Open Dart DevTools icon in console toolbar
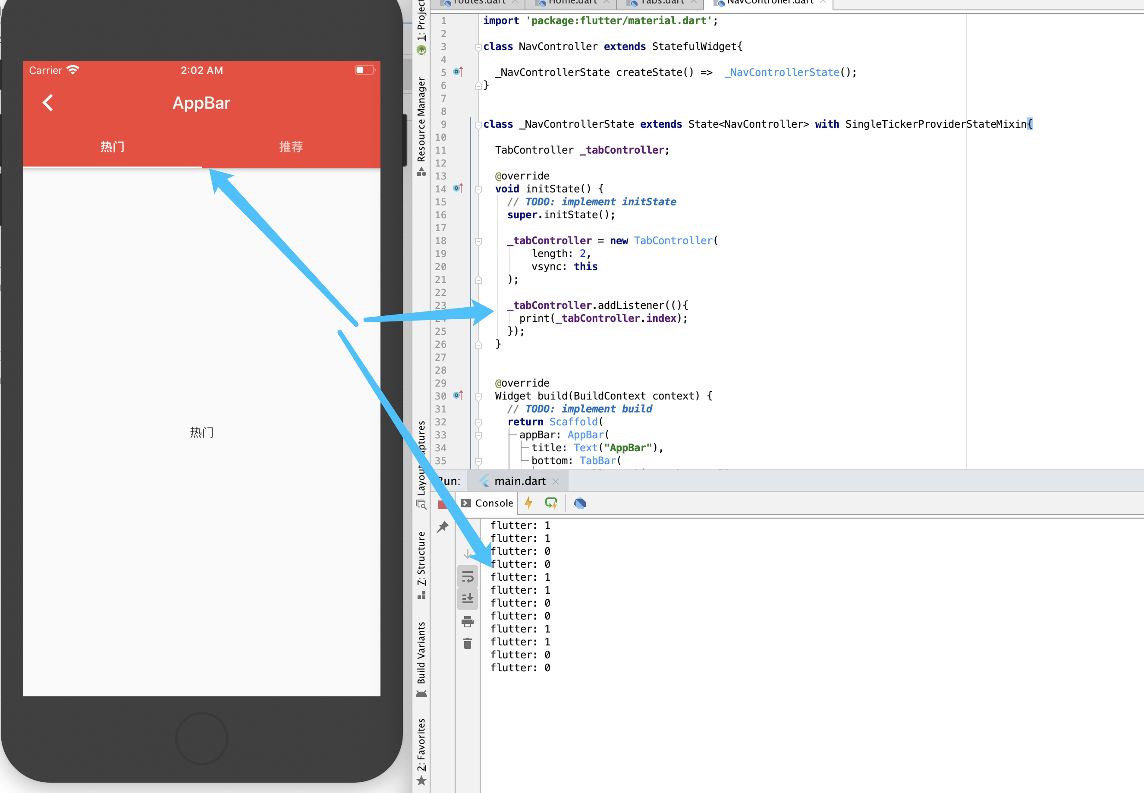1144x793 pixels. (x=580, y=503)
